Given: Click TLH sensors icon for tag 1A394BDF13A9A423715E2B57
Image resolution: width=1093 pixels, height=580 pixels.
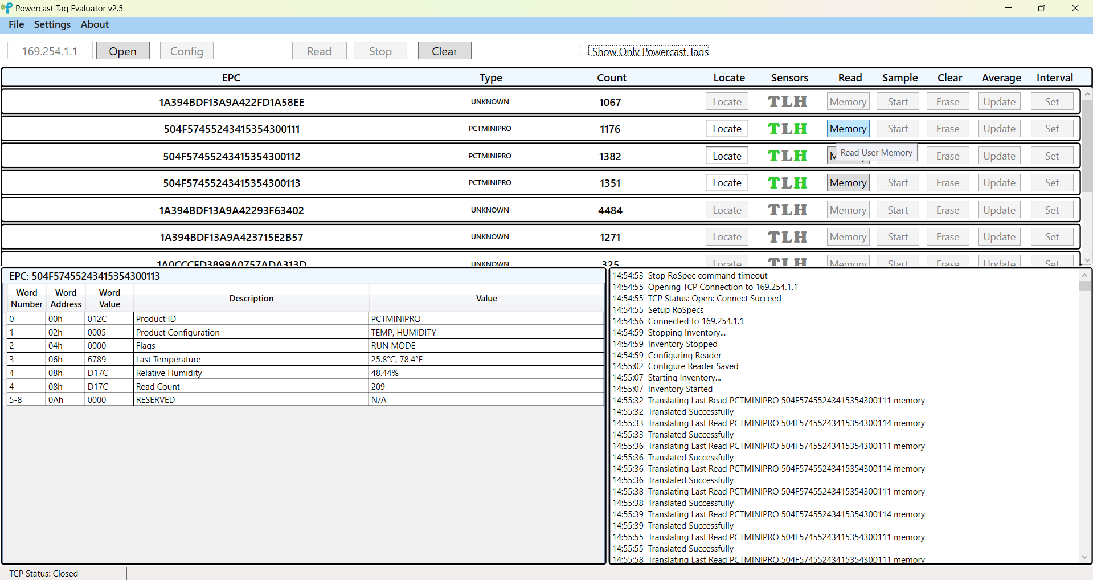Looking at the screenshot, I should coord(788,237).
